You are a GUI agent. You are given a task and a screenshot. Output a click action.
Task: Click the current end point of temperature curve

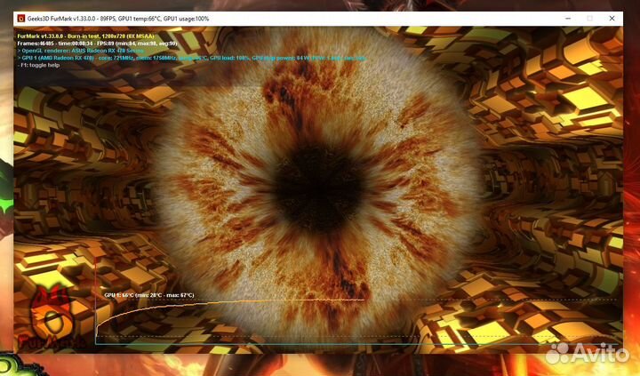pos(364,300)
